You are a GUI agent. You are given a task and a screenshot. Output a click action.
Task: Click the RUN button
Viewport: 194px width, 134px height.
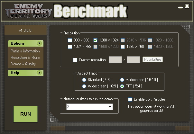(x=26, y=114)
